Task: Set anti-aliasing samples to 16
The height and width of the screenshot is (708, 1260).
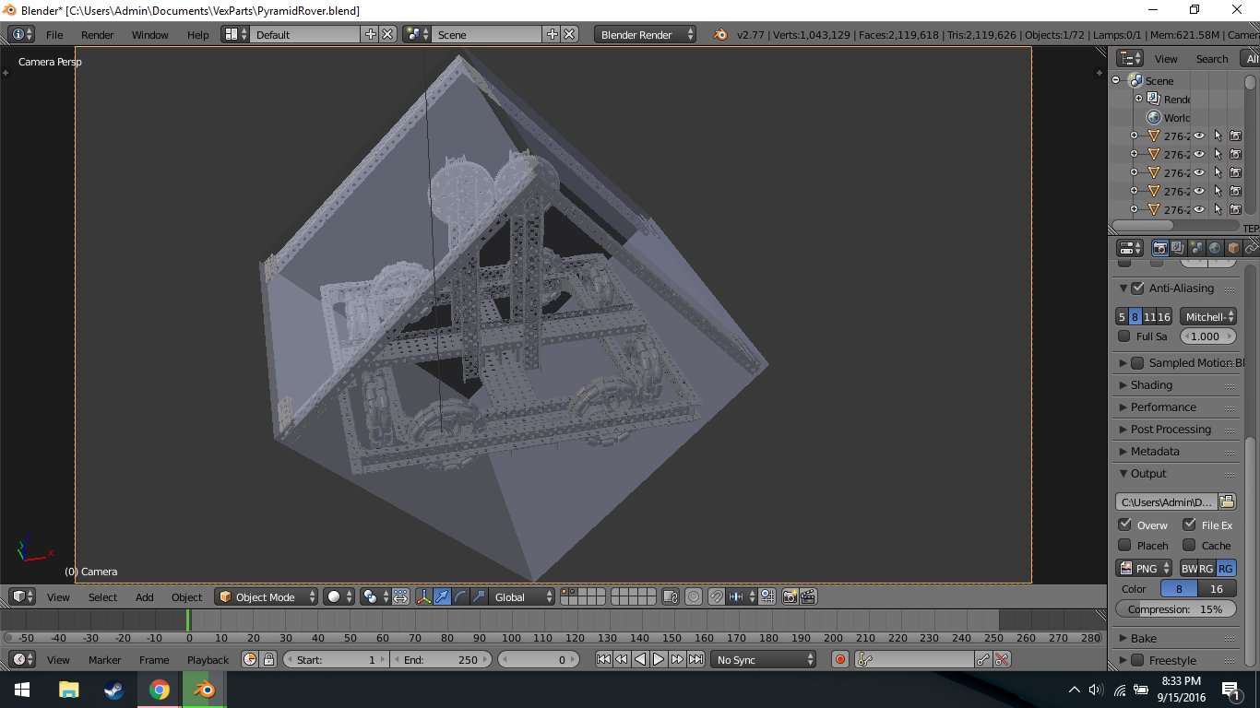Action: [x=1164, y=316]
